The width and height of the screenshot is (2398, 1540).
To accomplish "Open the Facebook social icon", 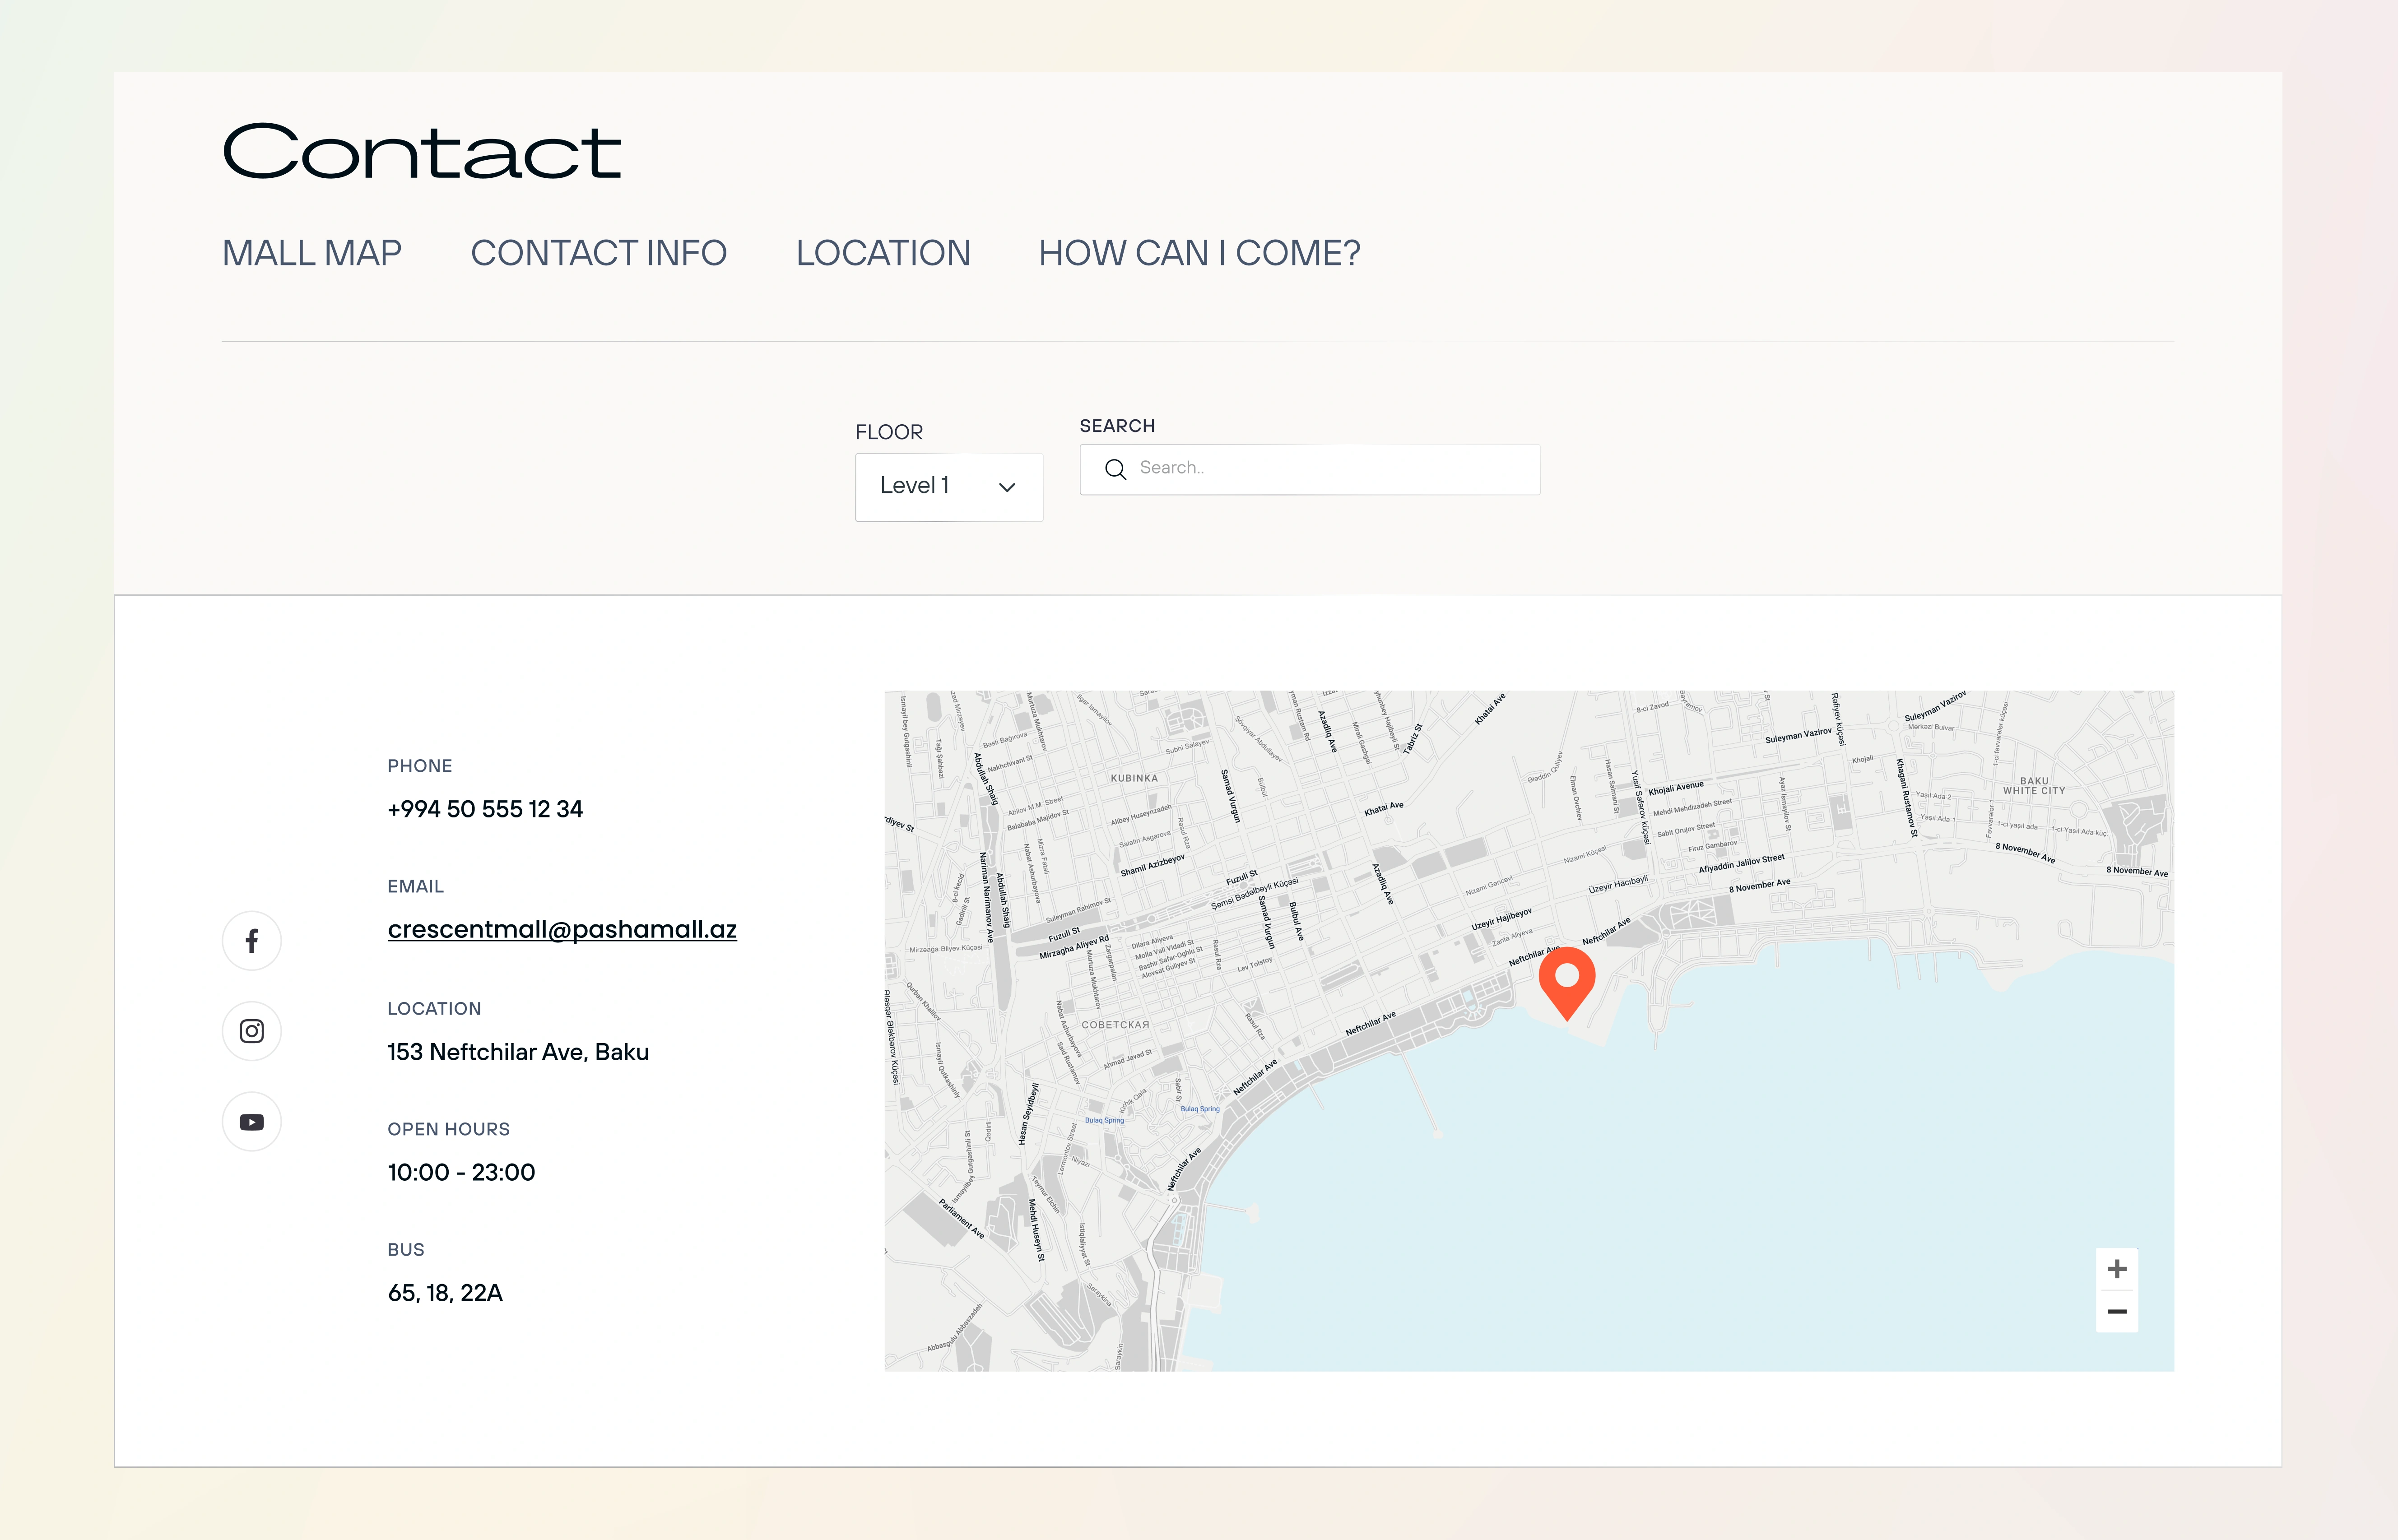I will click(x=252, y=941).
